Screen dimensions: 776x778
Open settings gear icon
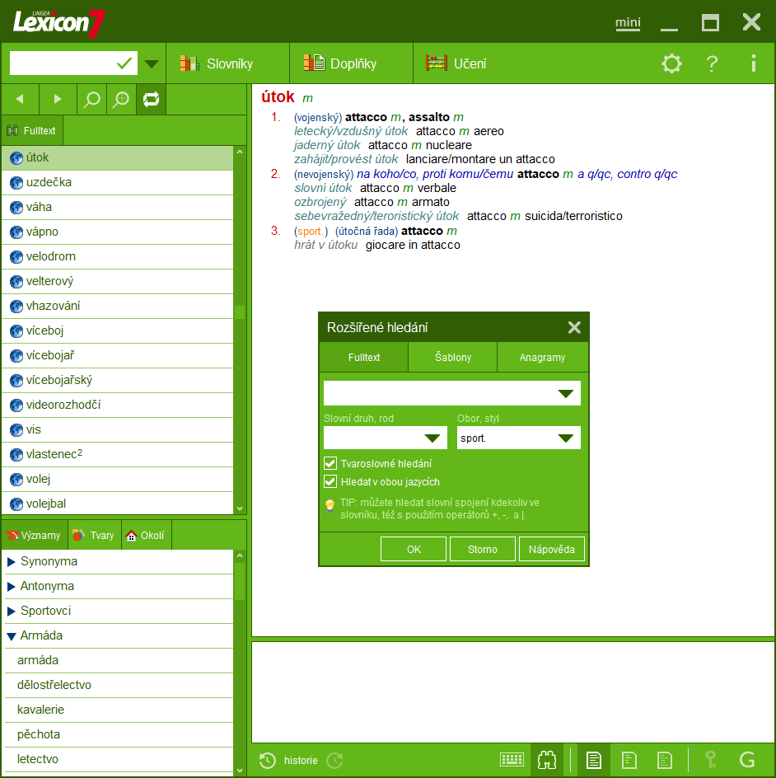(x=672, y=63)
